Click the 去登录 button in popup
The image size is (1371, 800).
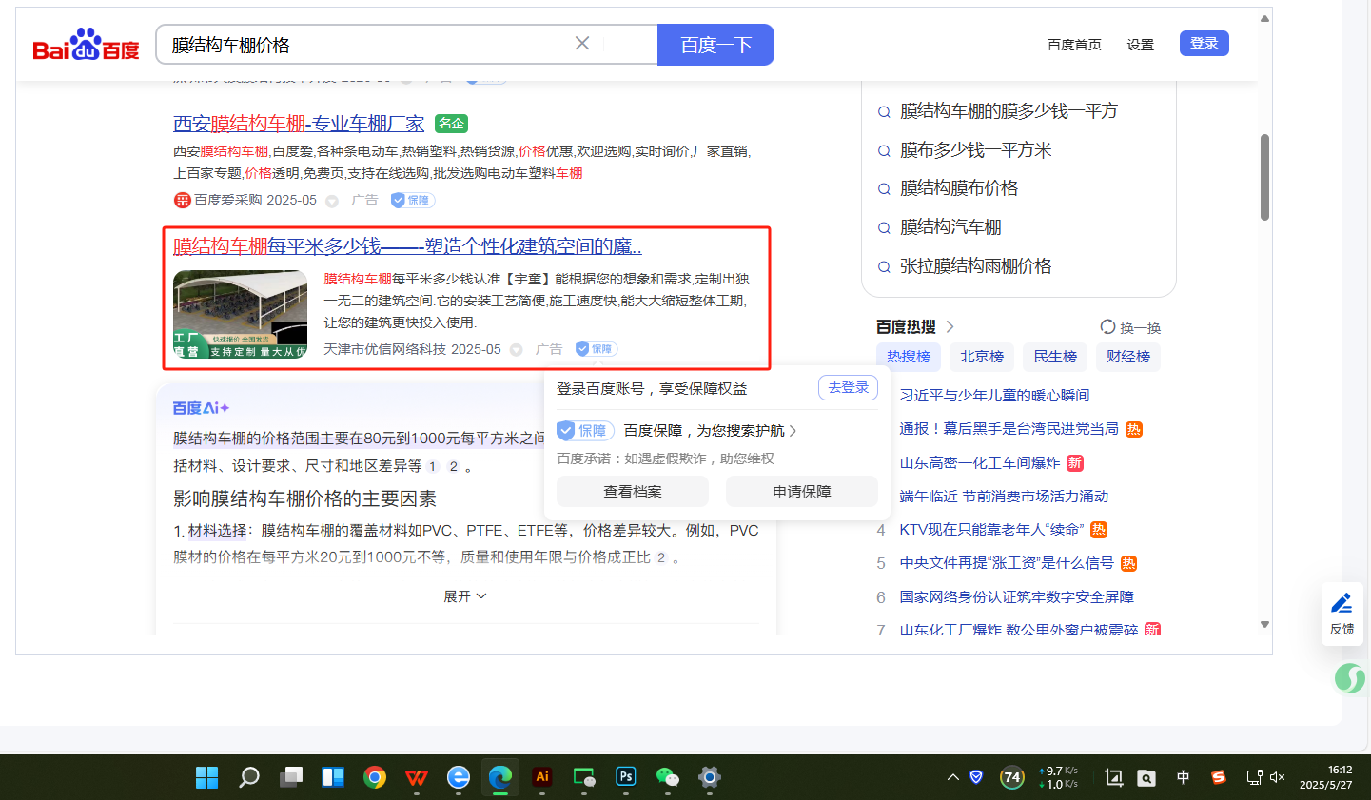click(847, 388)
